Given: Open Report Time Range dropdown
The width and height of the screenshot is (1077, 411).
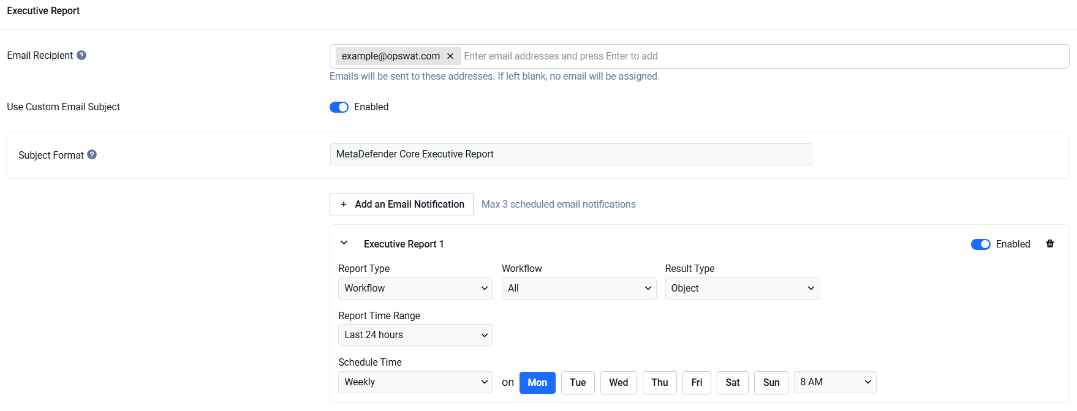Looking at the screenshot, I should [415, 335].
